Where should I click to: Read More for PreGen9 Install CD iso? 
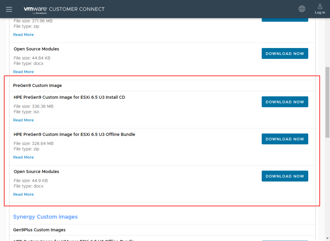(23, 120)
